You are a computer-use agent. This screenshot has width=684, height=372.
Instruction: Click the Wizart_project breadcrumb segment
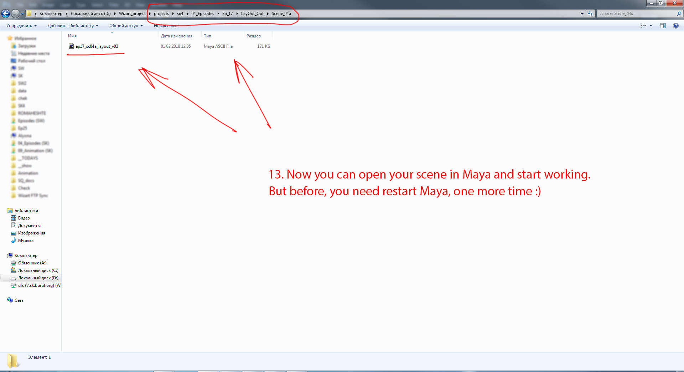pyautogui.click(x=132, y=14)
